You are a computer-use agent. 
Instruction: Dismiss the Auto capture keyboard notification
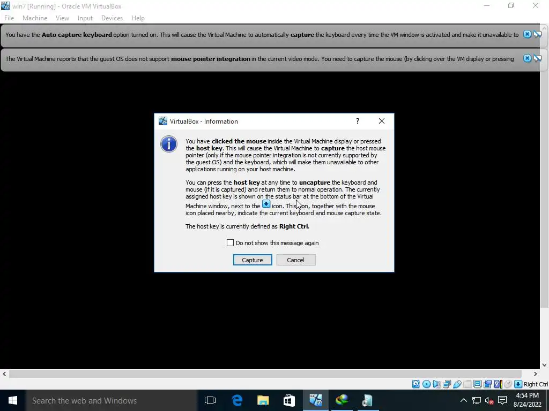coord(528,34)
